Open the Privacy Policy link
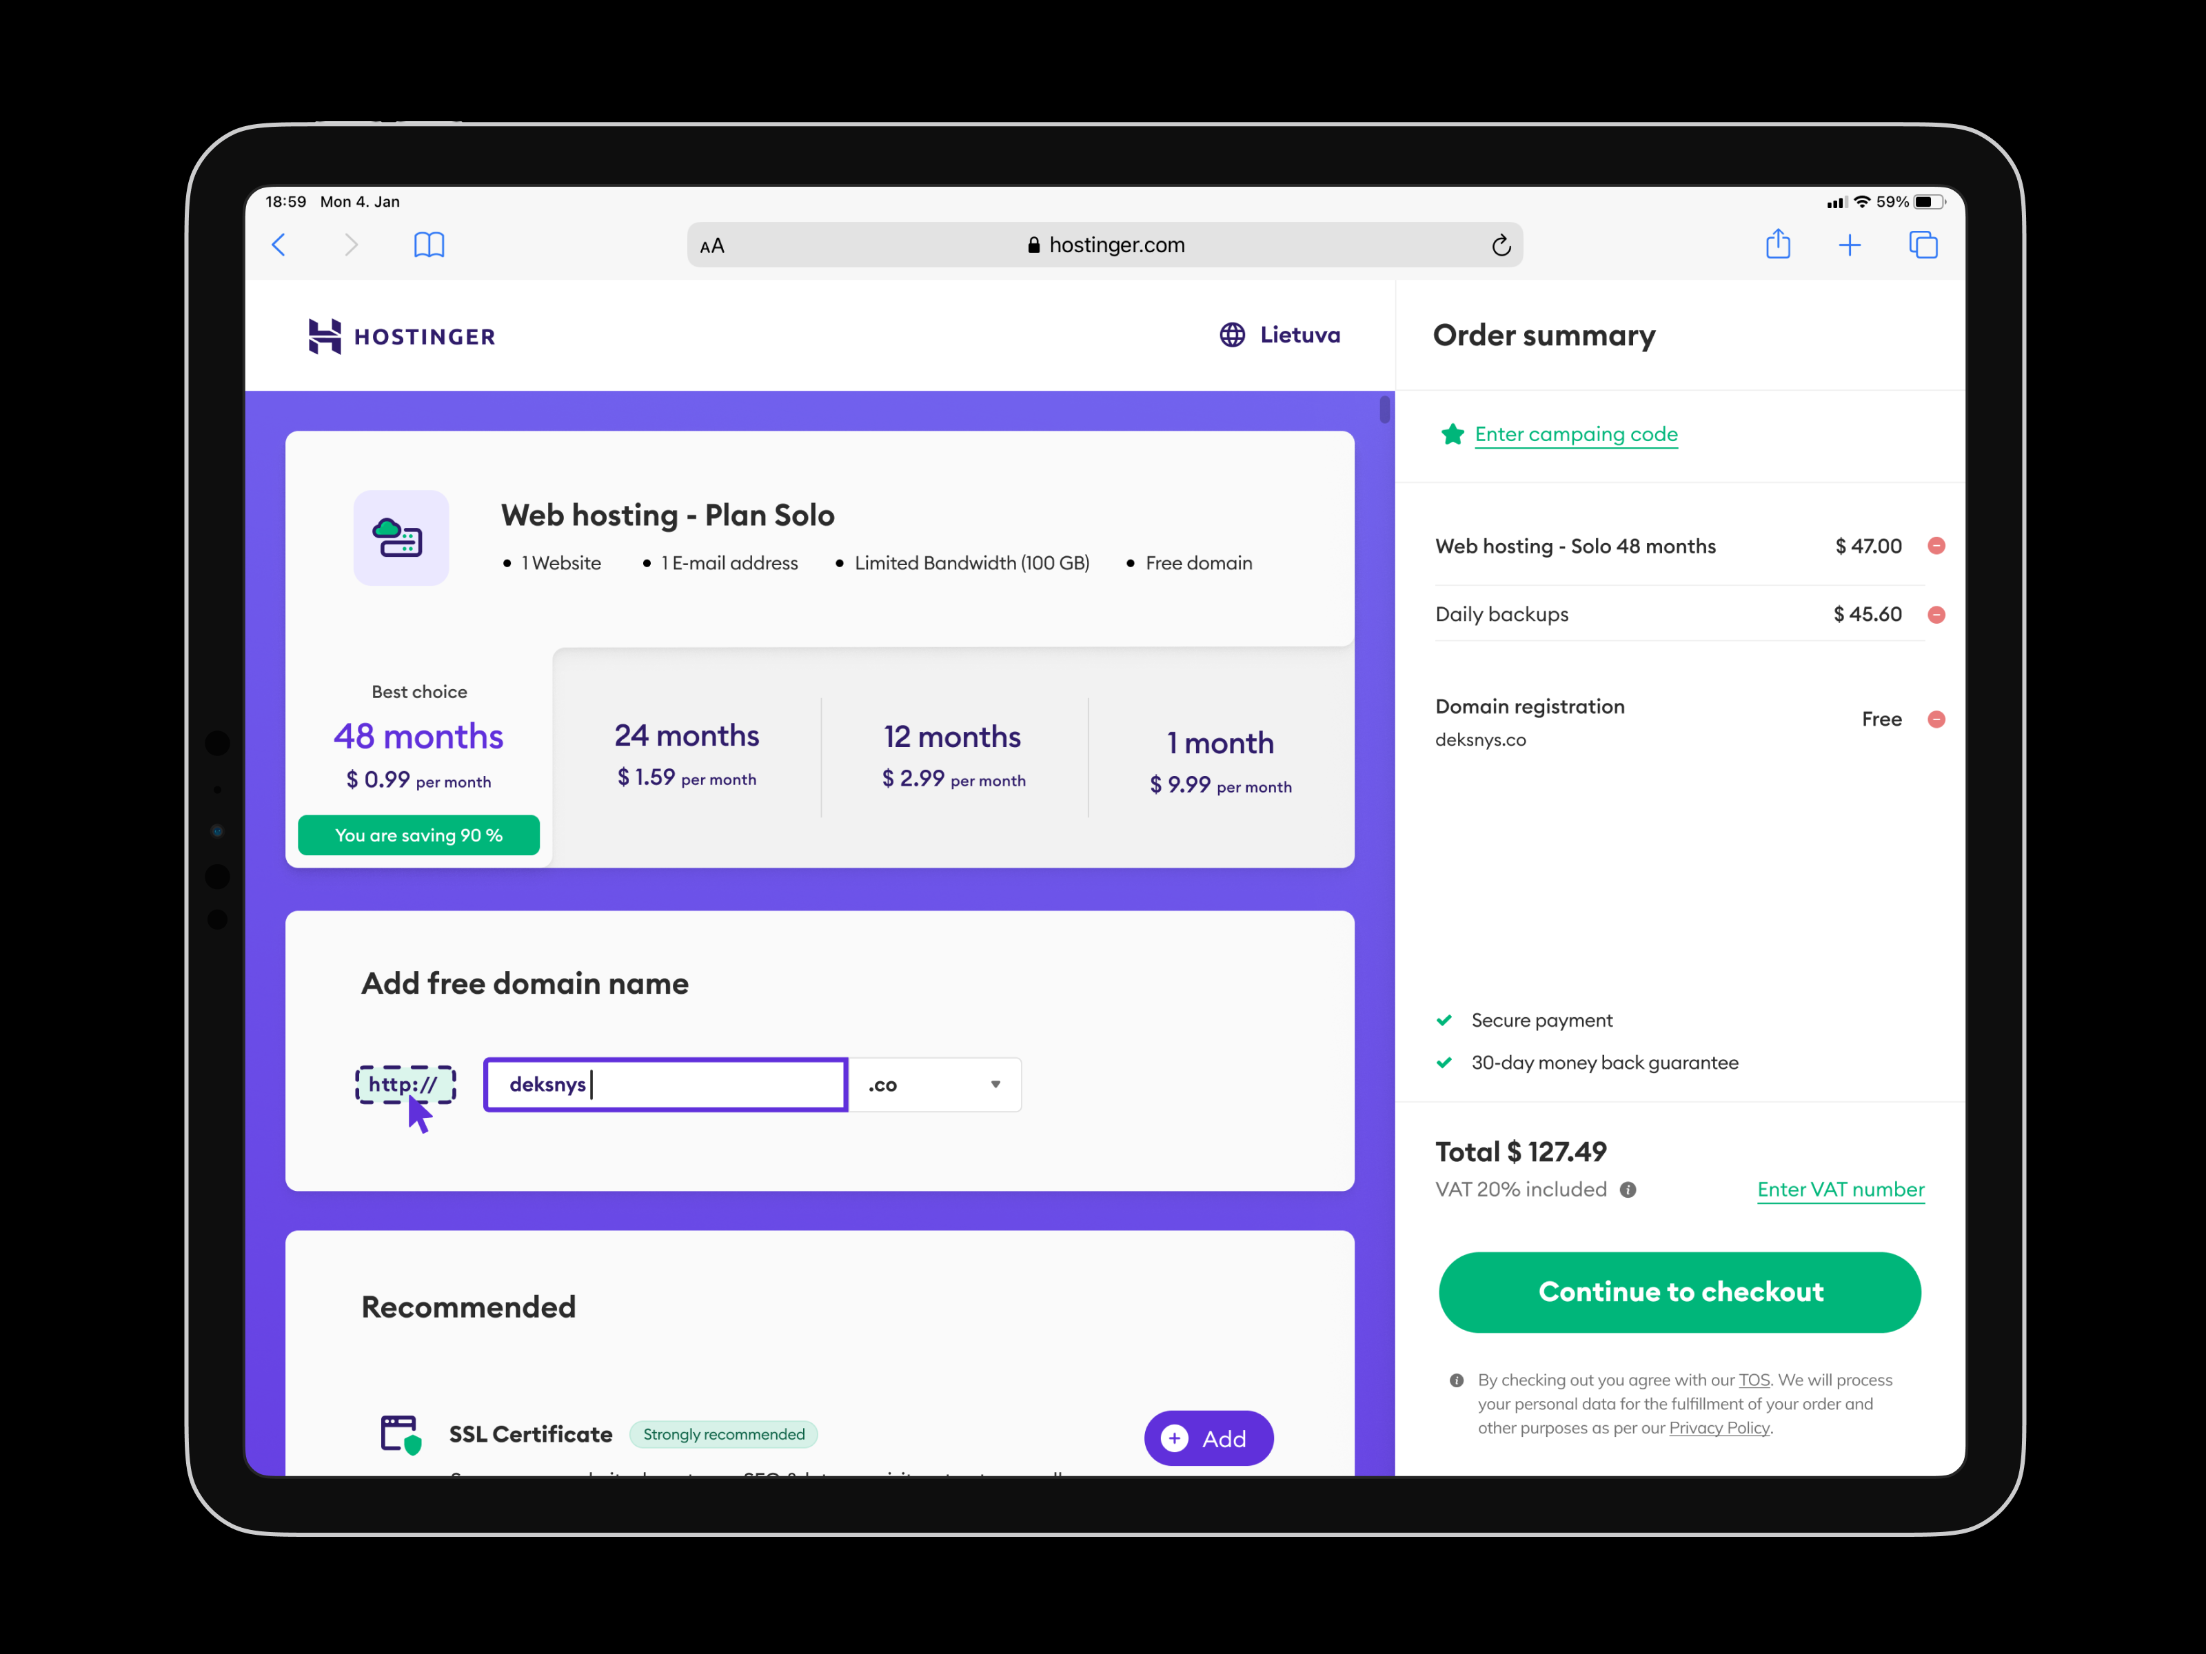This screenshot has width=2206, height=1654. pyautogui.click(x=1719, y=1429)
